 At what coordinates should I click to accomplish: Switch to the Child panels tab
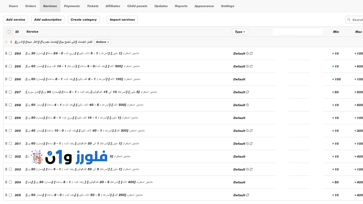click(x=137, y=6)
